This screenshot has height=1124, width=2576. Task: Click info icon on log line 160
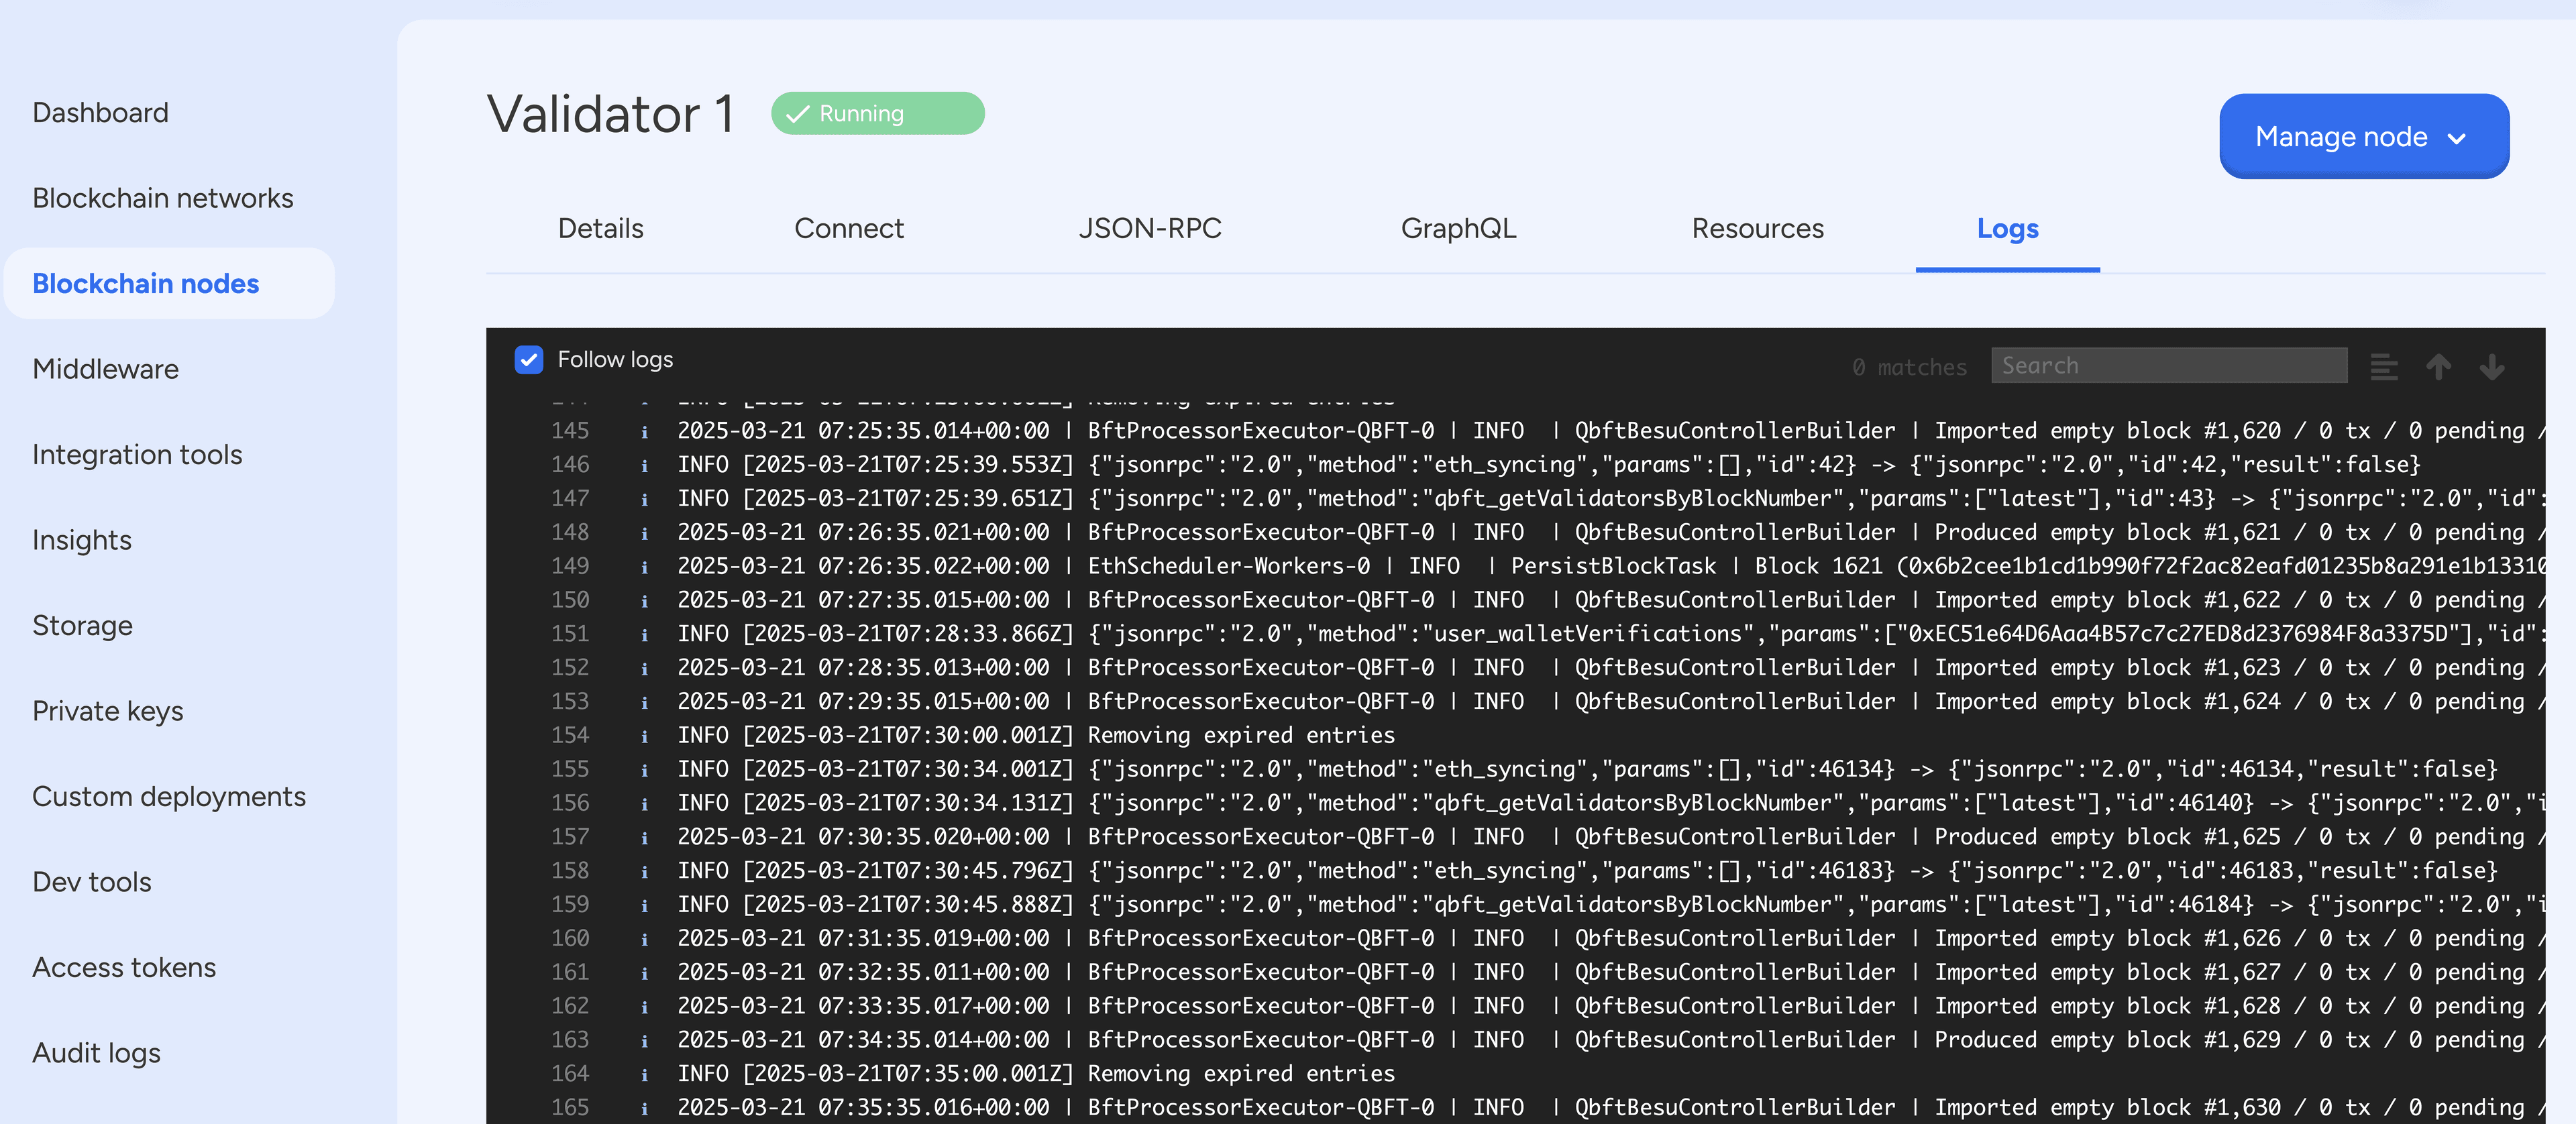click(644, 940)
